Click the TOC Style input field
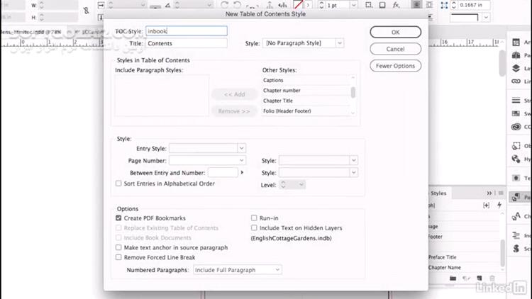 coord(187,31)
